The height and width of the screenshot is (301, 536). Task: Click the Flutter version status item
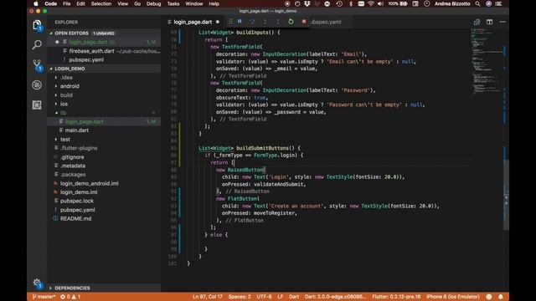(x=396, y=297)
